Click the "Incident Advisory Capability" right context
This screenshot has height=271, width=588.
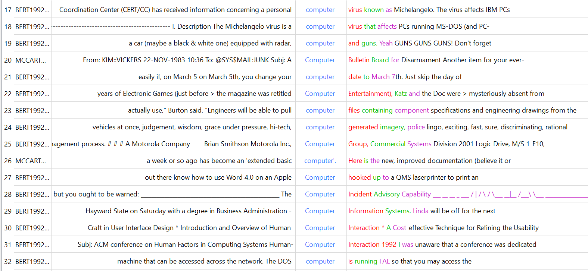(389, 194)
